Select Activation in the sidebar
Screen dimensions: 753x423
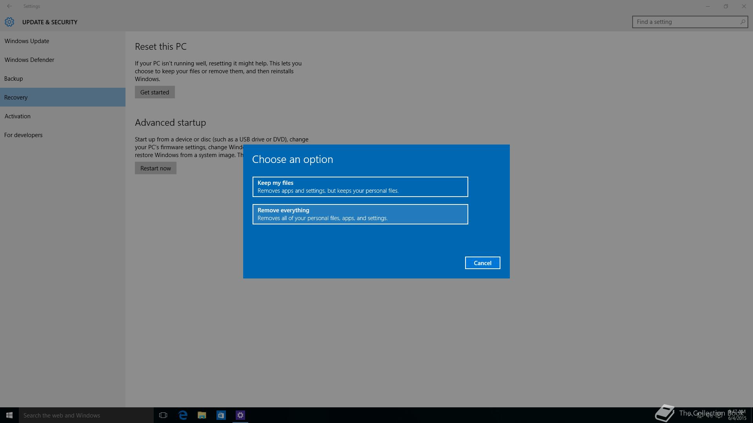point(18,116)
